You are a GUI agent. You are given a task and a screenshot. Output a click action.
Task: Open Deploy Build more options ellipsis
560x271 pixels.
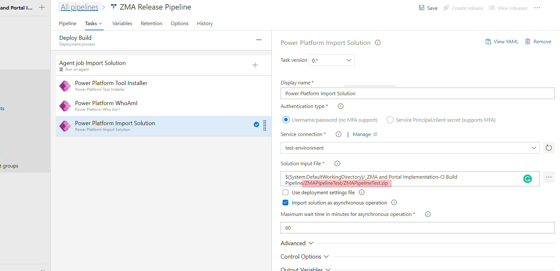pyautogui.click(x=259, y=40)
